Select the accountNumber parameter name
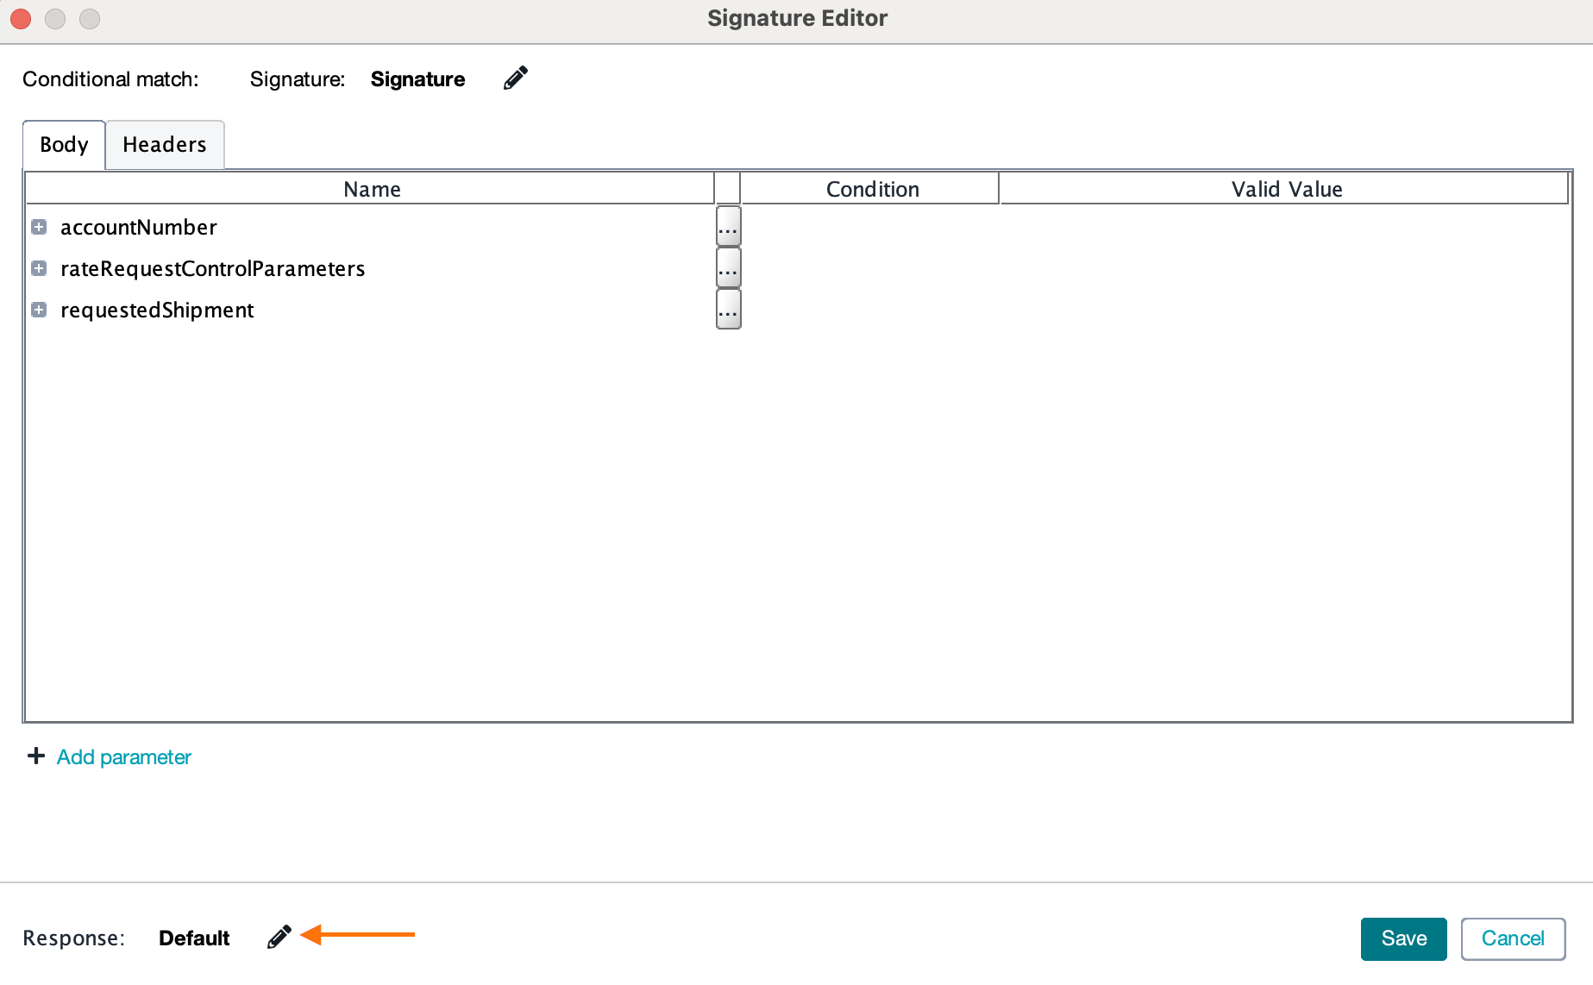This screenshot has width=1593, height=985. click(x=138, y=227)
